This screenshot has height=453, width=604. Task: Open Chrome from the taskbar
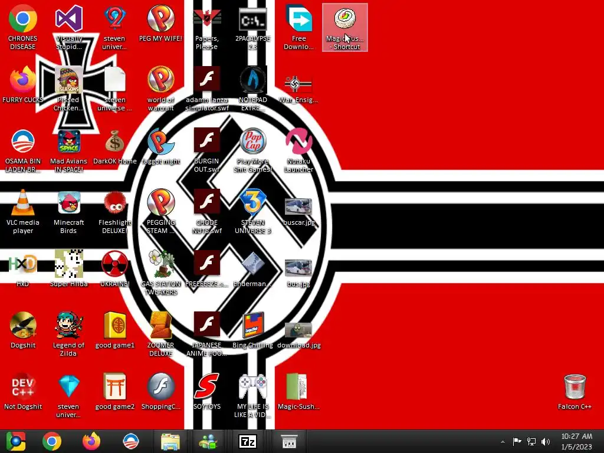[x=52, y=441]
